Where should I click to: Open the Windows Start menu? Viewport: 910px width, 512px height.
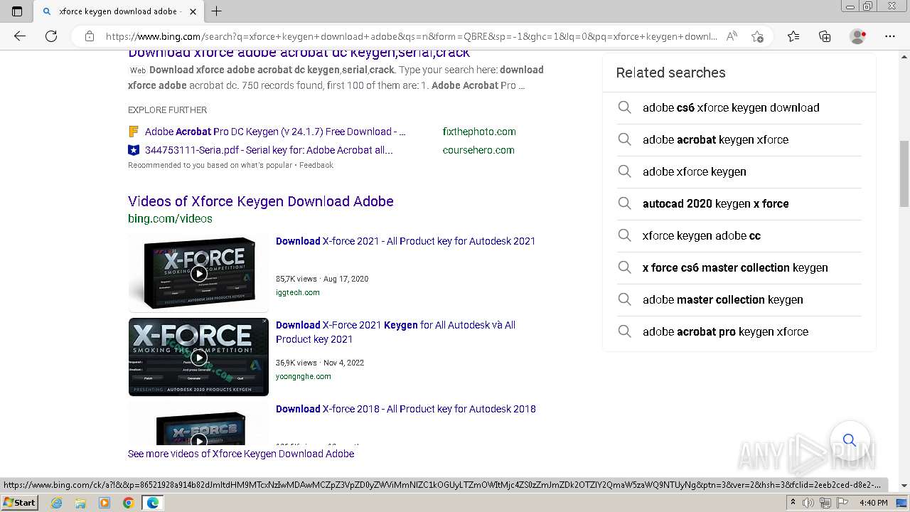point(20,502)
